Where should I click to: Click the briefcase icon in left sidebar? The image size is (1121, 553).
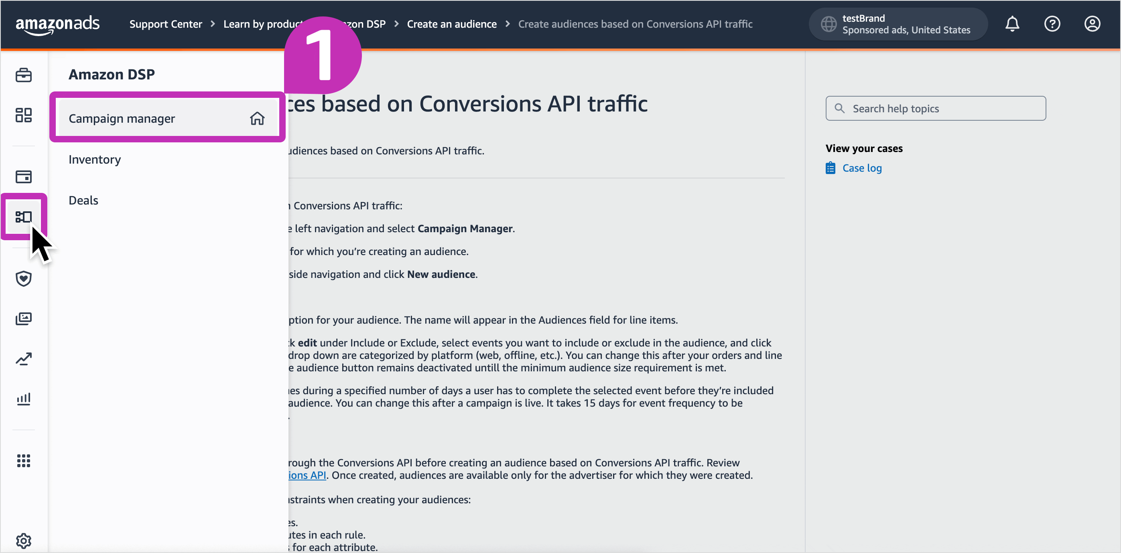coord(24,75)
